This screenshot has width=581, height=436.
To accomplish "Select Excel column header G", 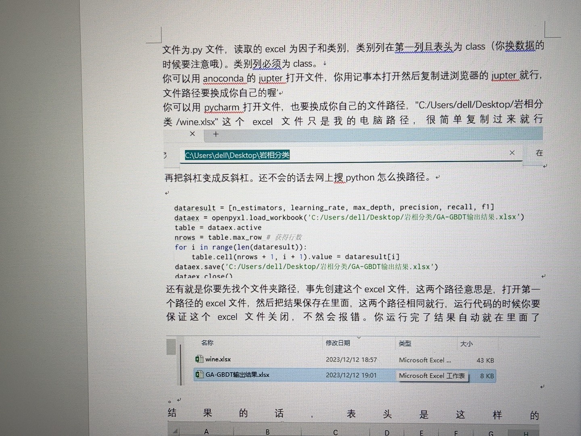I will (491, 434).
